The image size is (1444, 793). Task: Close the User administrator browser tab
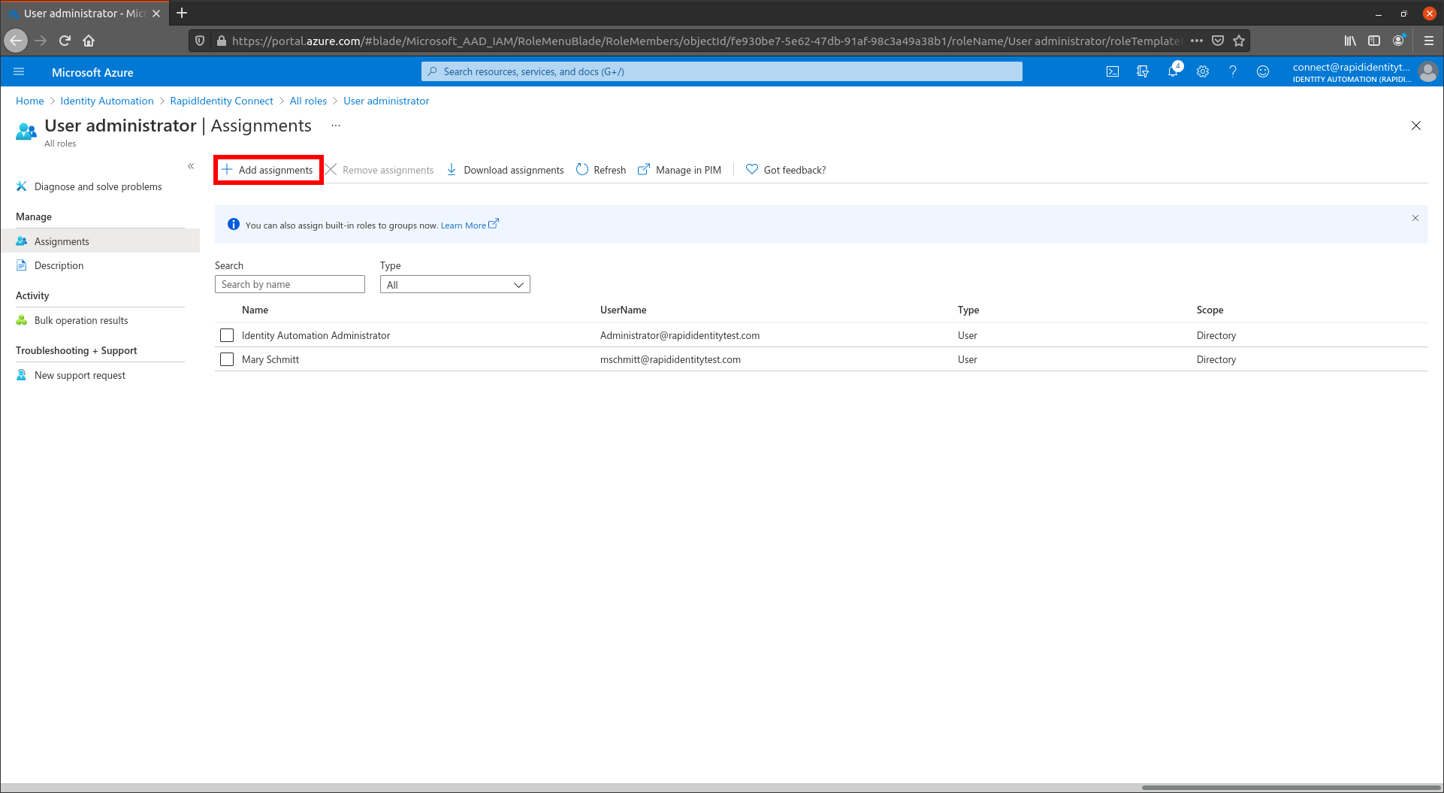156,14
